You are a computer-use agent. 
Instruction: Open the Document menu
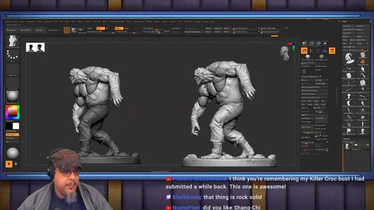pos(31,22)
